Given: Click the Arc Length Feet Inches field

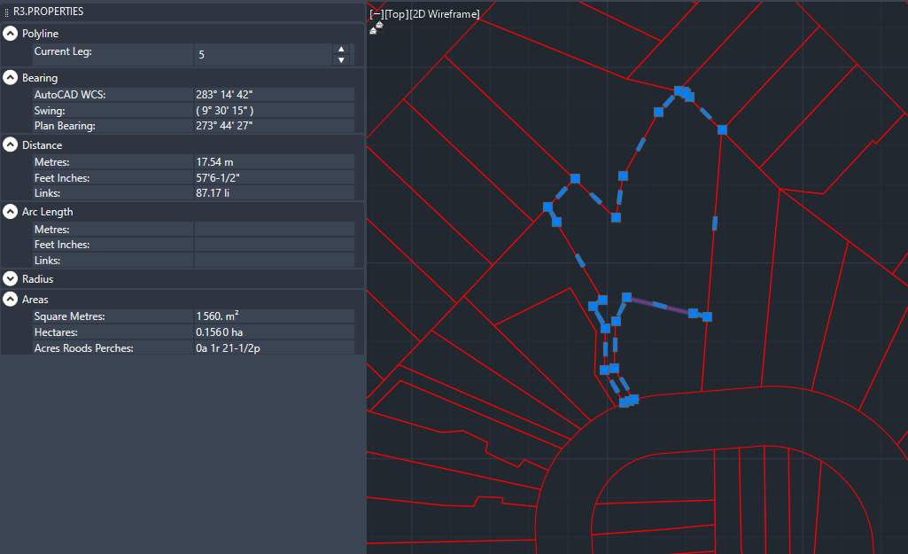Looking at the screenshot, I should click(275, 245).
